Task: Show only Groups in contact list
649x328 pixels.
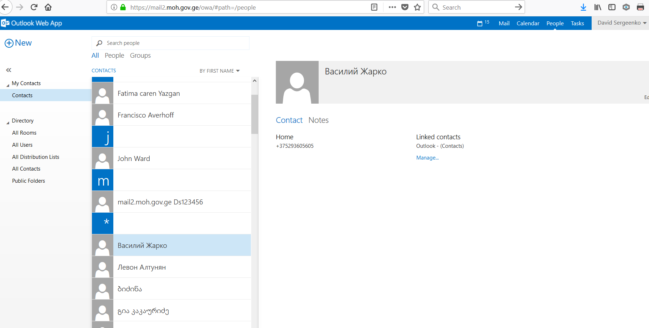Action: [x=140, y=56]
